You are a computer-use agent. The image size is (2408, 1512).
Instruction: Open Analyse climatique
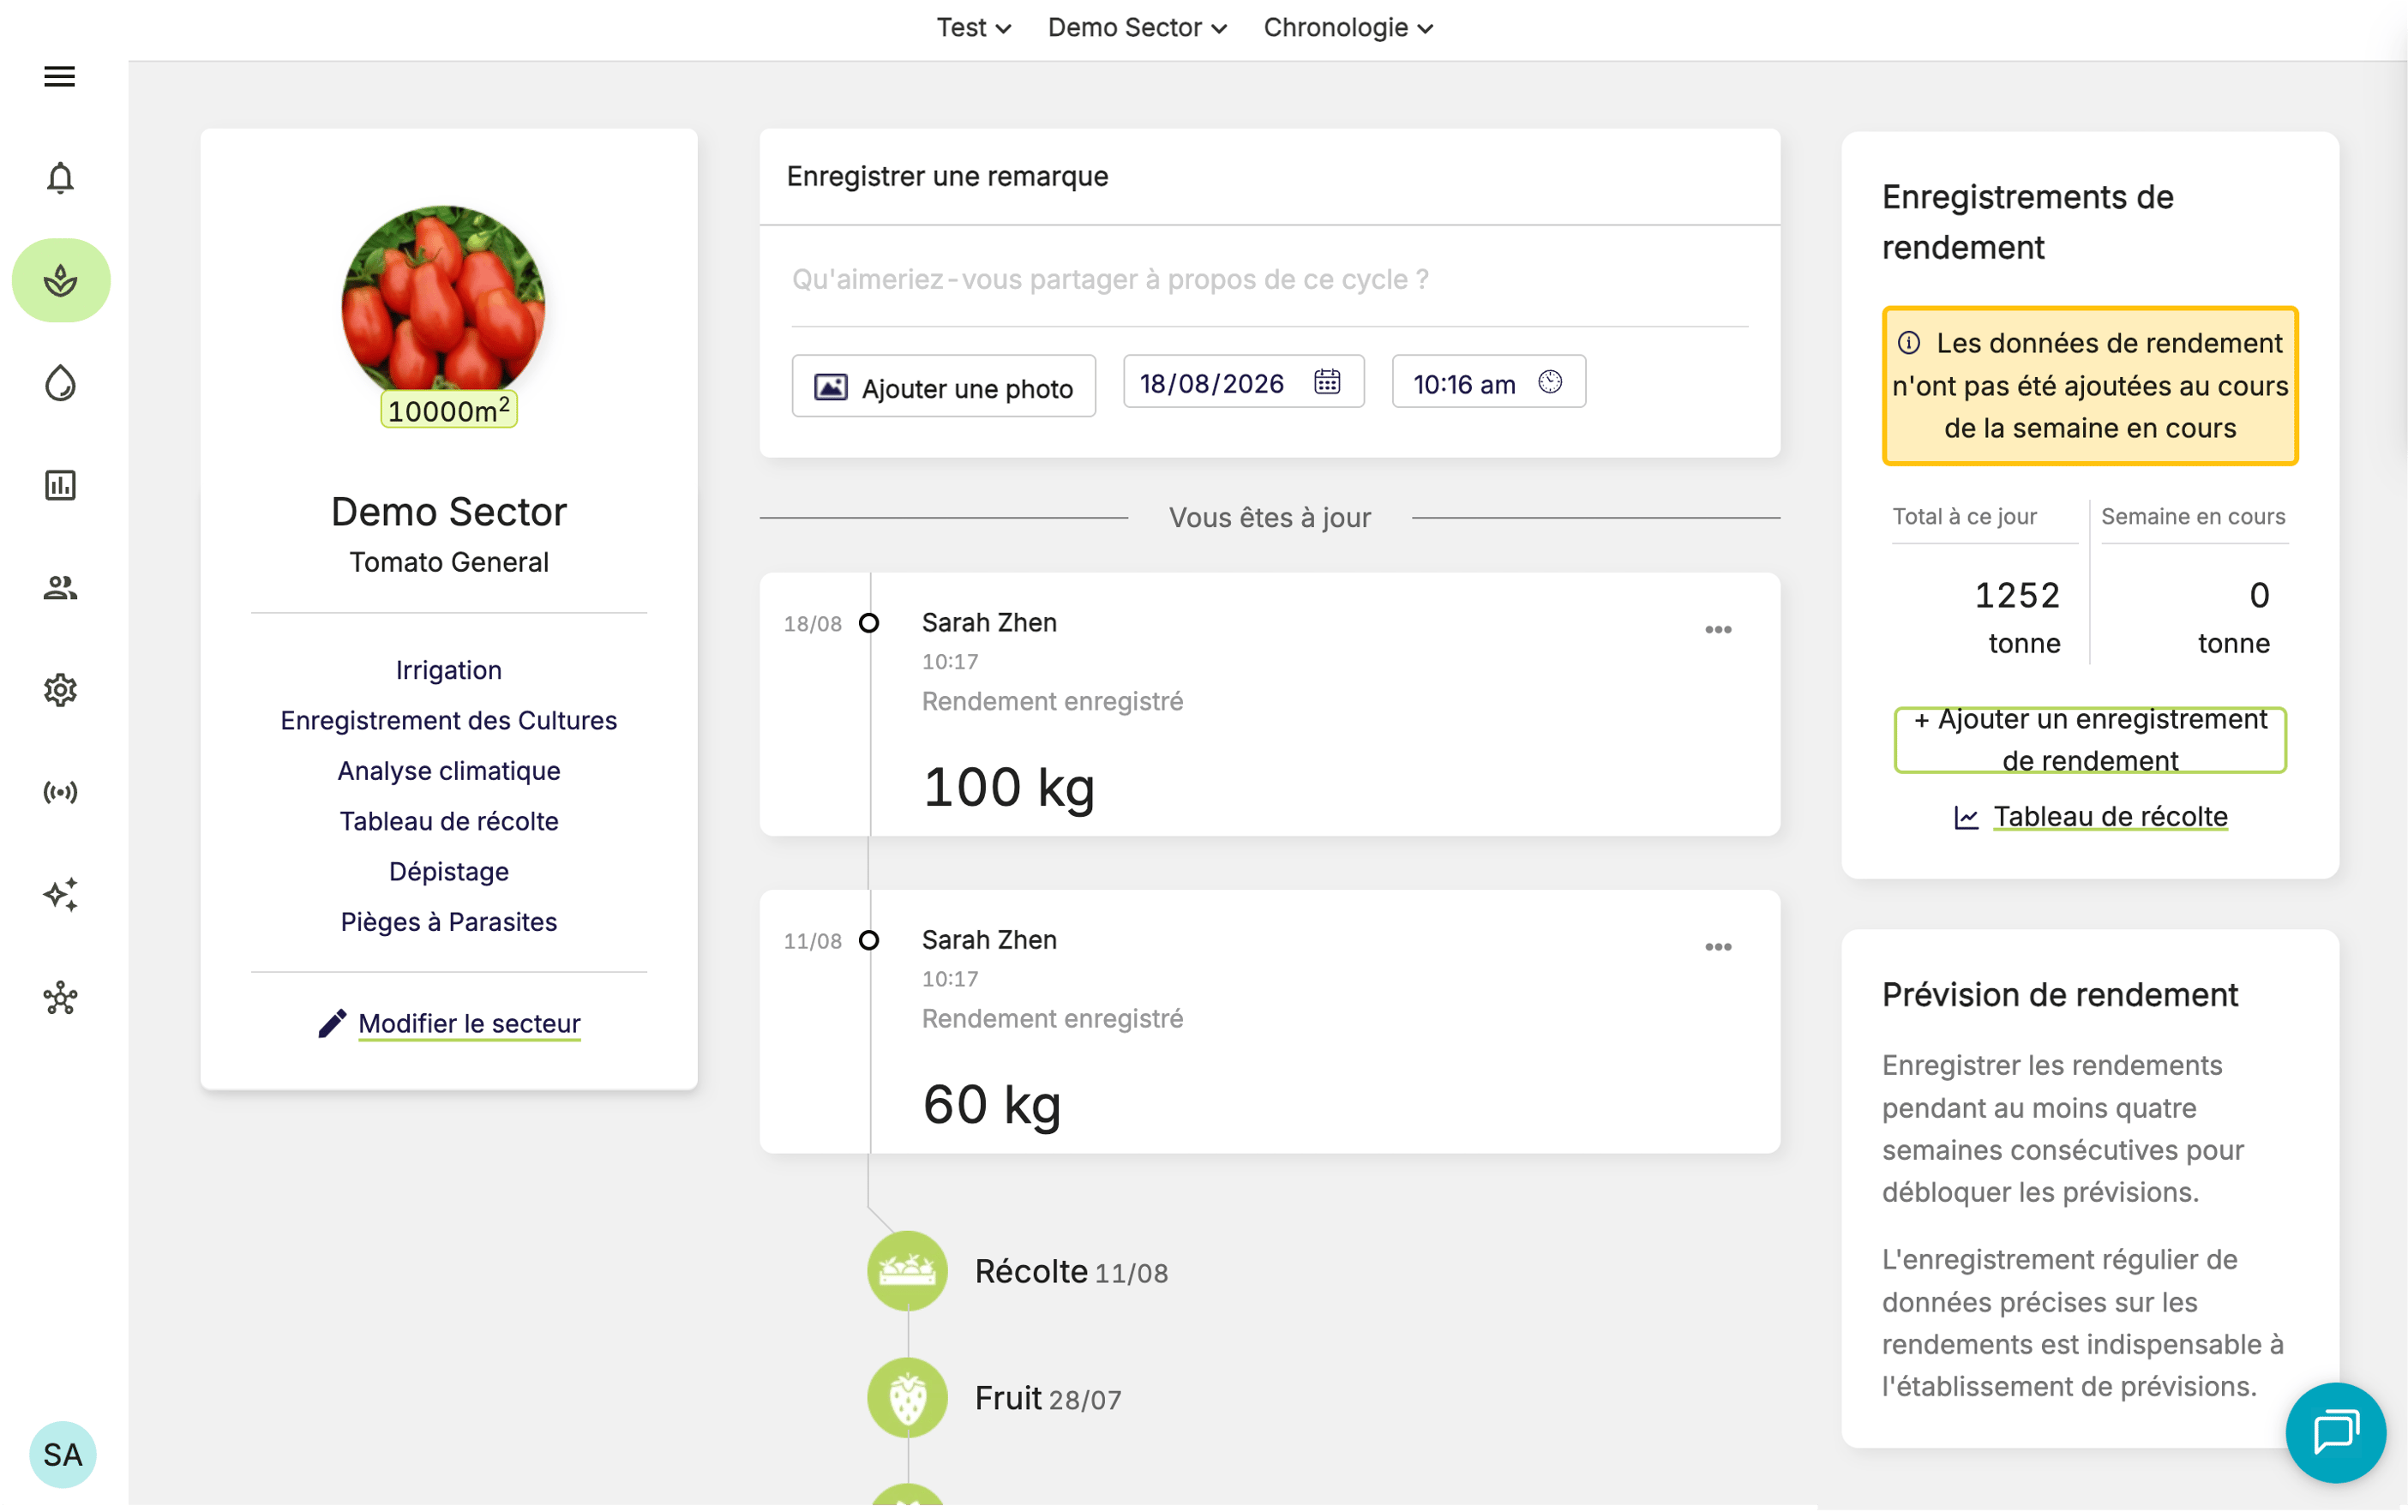(449, 771)
